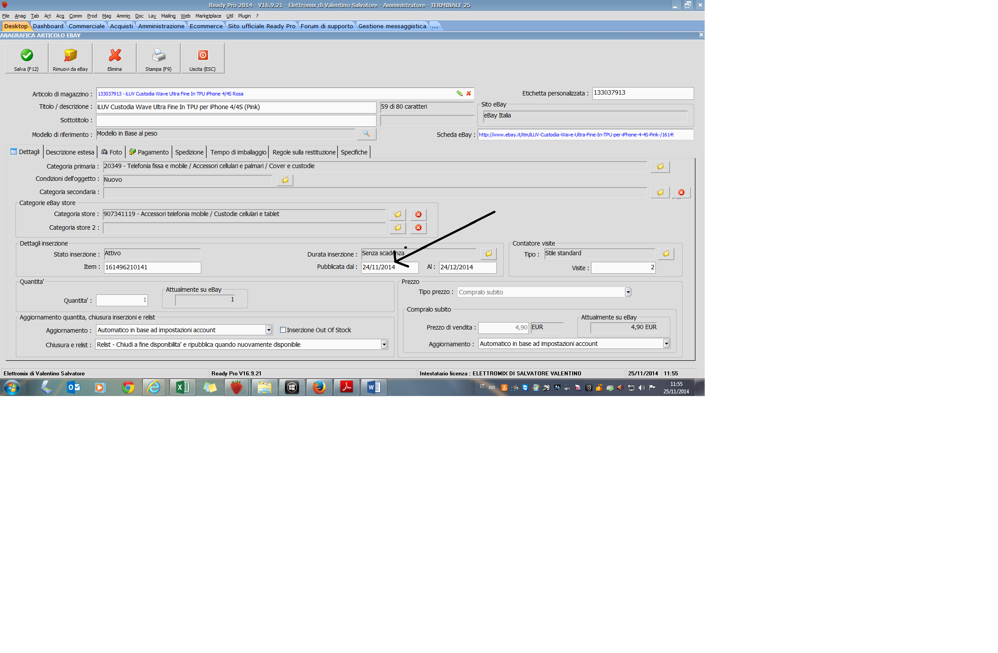The image size is (998, 653).
Task: Open folder picker for Categoria primaria
Action: point(660,167)
